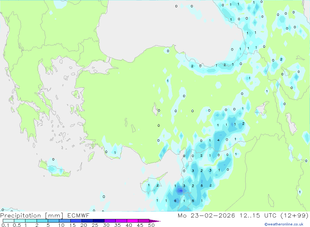Click the 10–15 mm blue legend swatch
The height and width of the screenshot is (227, 310).
coord(65,221)
